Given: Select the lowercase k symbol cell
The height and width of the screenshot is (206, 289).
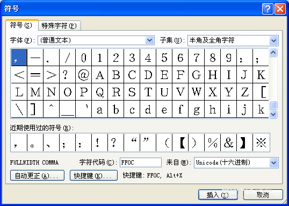Looking at the screenshot, I should pos(261,109).
